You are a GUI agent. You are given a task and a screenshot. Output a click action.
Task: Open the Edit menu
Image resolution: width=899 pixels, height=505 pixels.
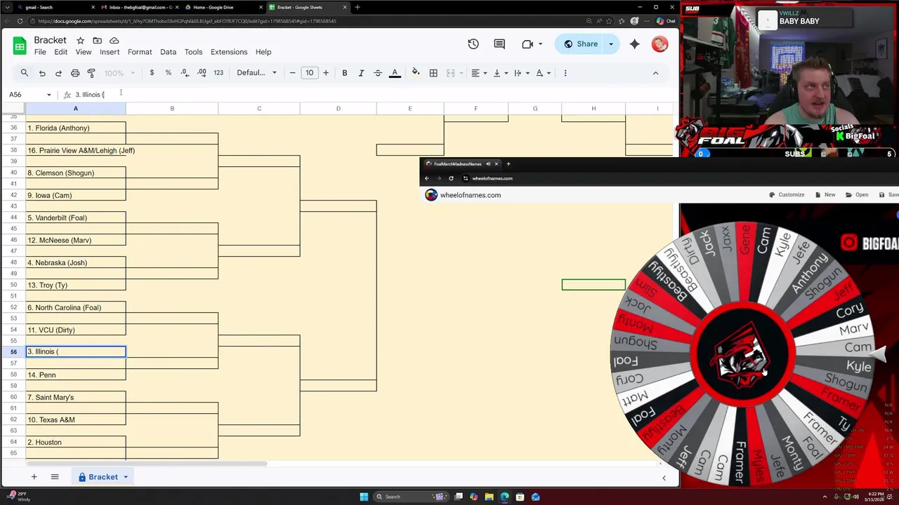(61, 52)
